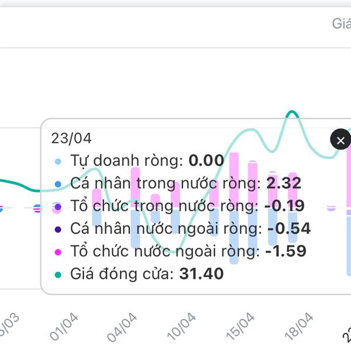Image resolution: width=351 pixels, height=351 pixels.
Task: Click the Tổ chức nước ngoài ròng value -1.59
Action: click(285, 252)
